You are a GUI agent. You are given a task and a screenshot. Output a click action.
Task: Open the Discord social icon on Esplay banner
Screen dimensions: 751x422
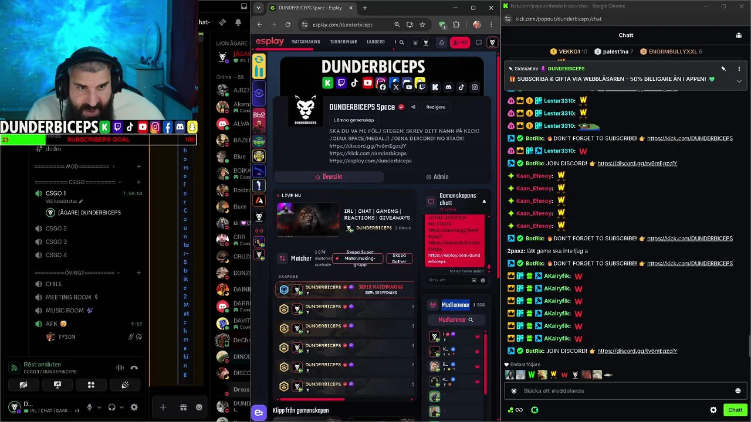[x=448, y=87]
